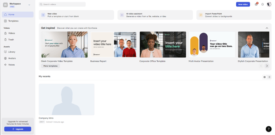Click the previous templates carousel arrow
Viewport: 275px width, 135px height.
coord(261,66)
